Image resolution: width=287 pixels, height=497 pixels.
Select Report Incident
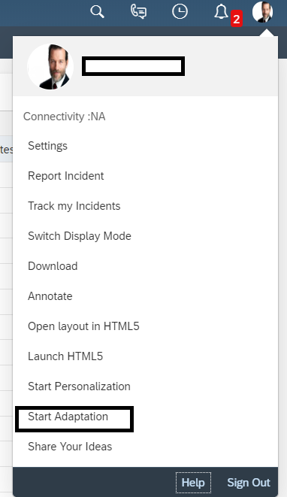tap(66, 176)
